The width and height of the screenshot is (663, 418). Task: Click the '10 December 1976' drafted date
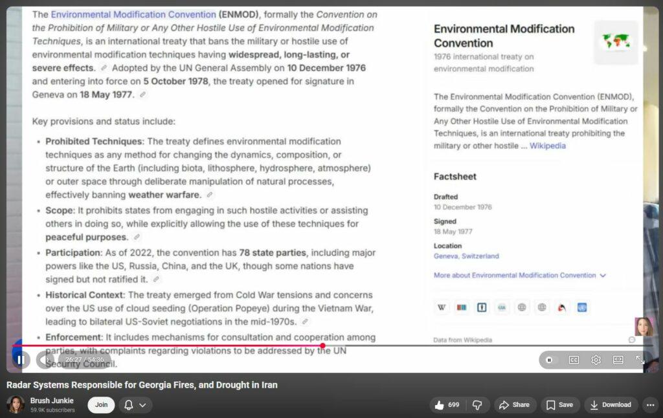462,207
